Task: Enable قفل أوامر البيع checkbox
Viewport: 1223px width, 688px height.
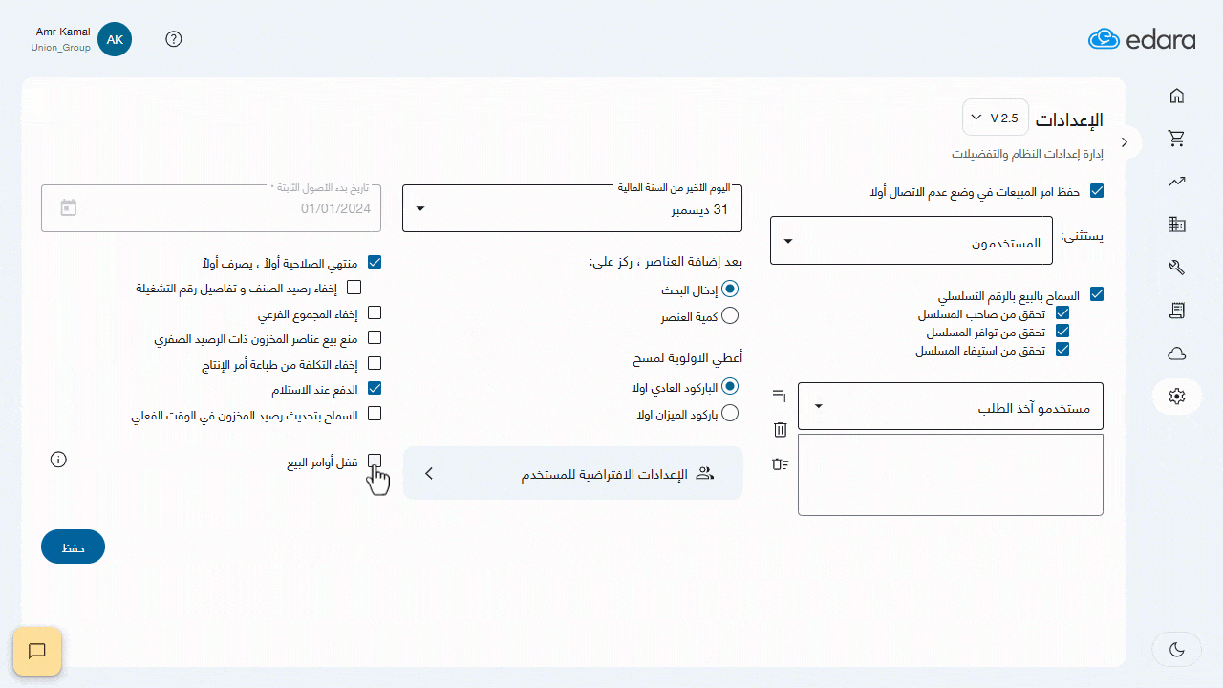Action: (x=375, y=460)
